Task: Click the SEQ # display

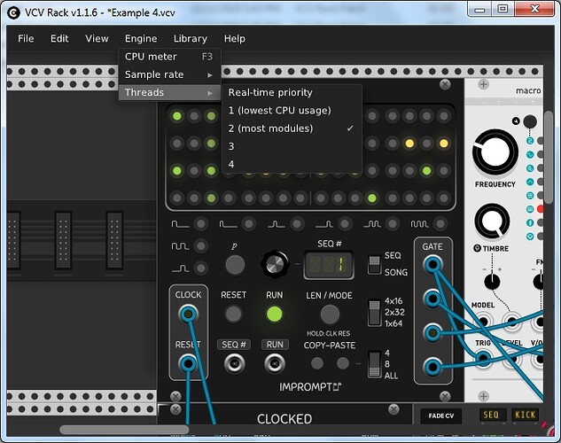Action: tap(329, 265)
